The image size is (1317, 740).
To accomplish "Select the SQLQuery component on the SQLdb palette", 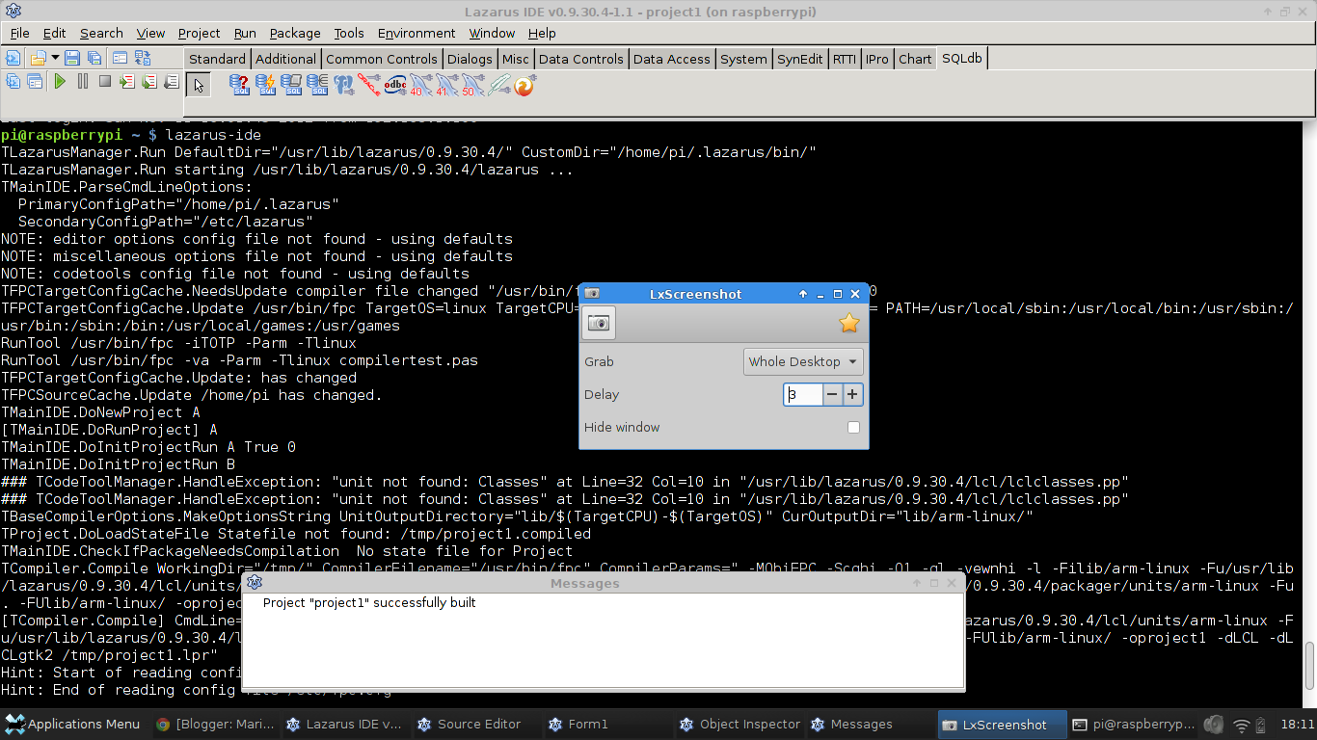I will click(x=239, y=85).
